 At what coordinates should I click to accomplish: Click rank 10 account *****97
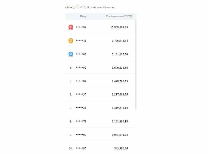81,148
